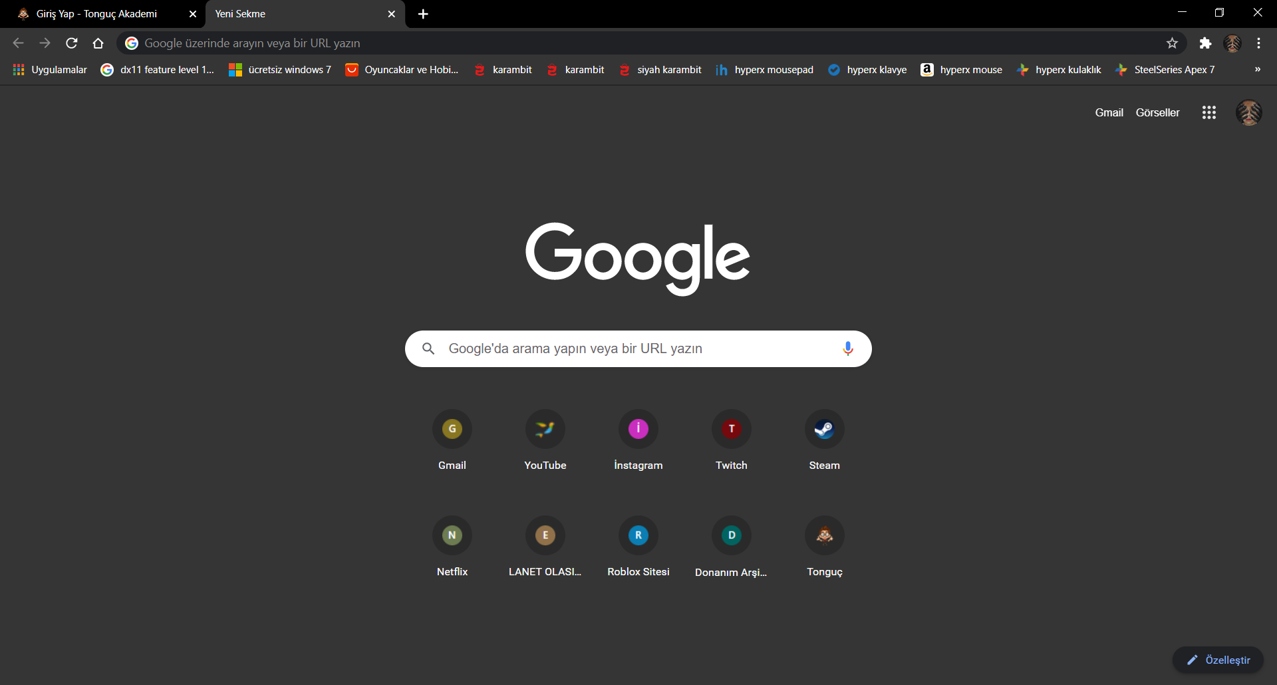Open the hyperx mousepad bookmark
1277x685 pixels.
point(765,70)
